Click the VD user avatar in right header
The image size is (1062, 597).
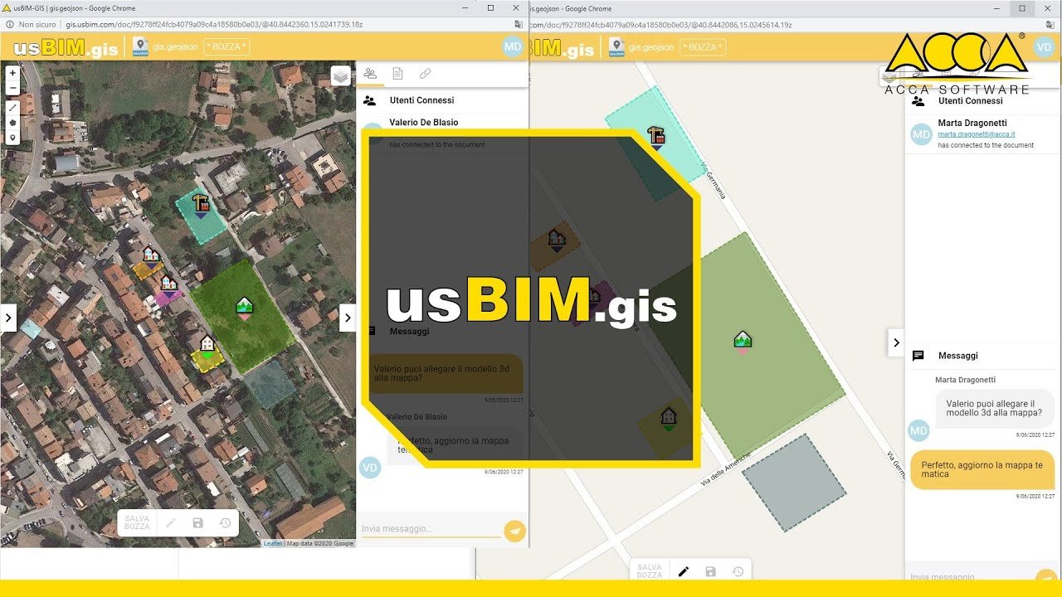1043,46
